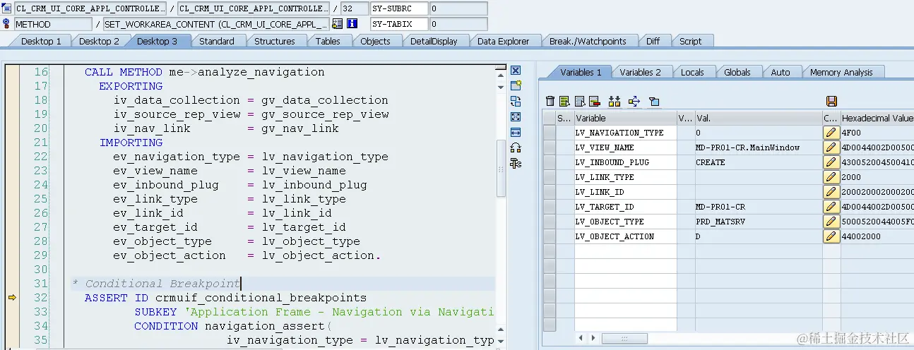The height and width of the screenshot is (350, 914).
Task: Click the Hexadecimal Value column header
Action: coord(877,118)
